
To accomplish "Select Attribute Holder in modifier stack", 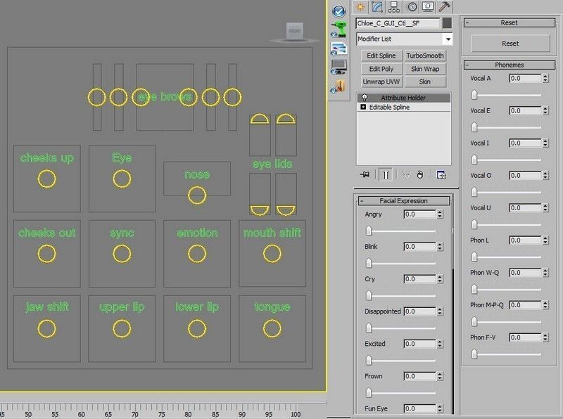I will pos(403,98).
